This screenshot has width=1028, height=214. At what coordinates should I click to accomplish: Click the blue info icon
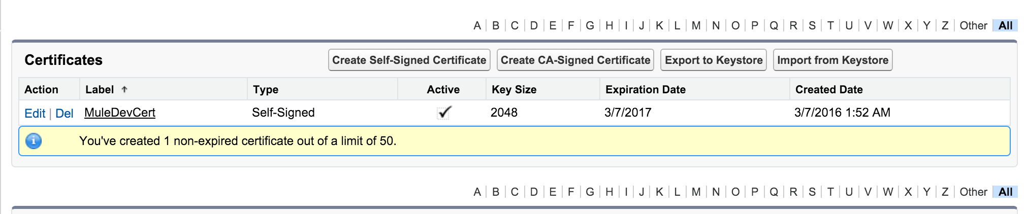click(x=34, y=141)
